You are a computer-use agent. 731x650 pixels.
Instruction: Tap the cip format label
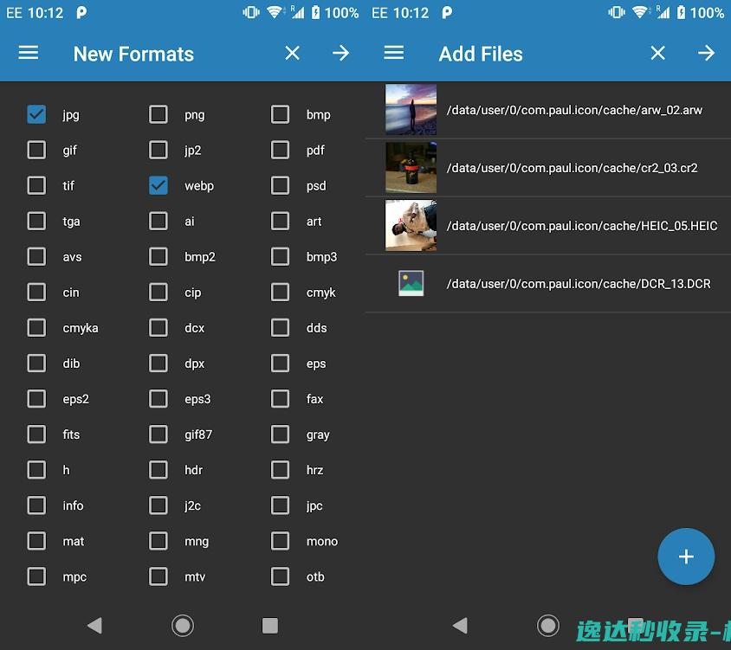192,293
